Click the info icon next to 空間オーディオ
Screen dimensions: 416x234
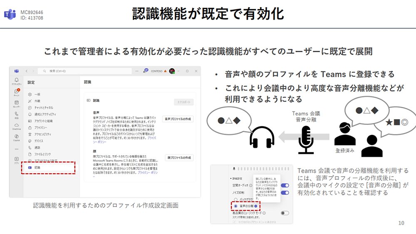tap(250, 185)
